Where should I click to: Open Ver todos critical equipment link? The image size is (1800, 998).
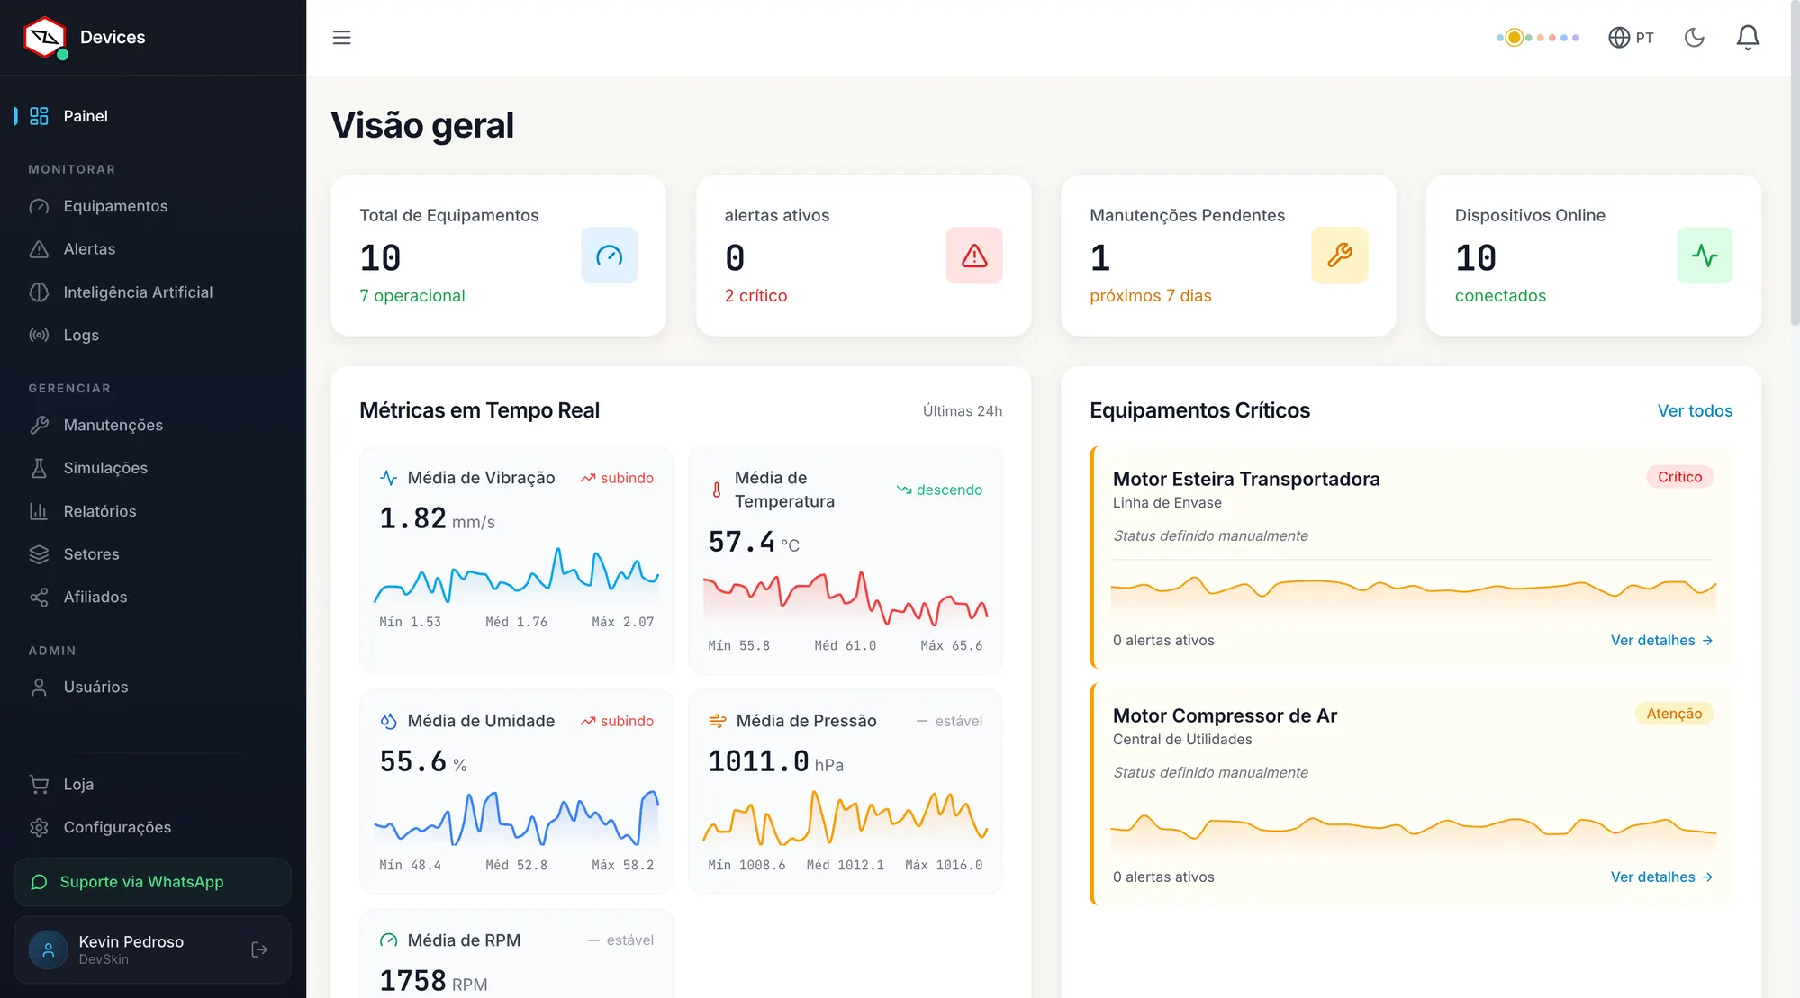[1695, 410]
